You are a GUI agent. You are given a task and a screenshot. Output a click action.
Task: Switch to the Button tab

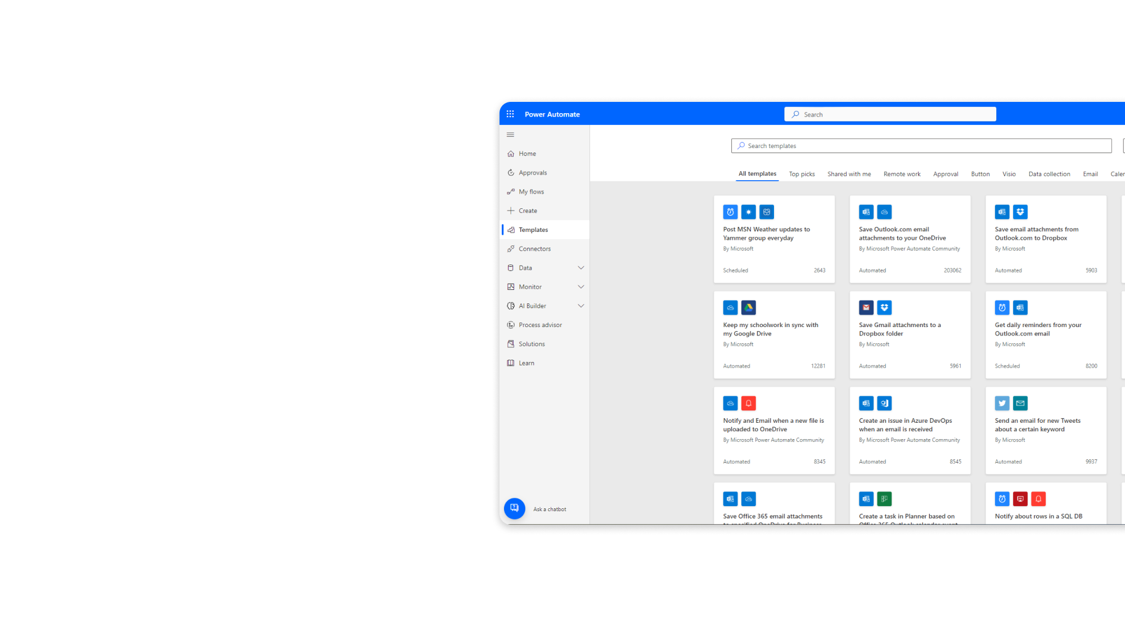(980, 174)
